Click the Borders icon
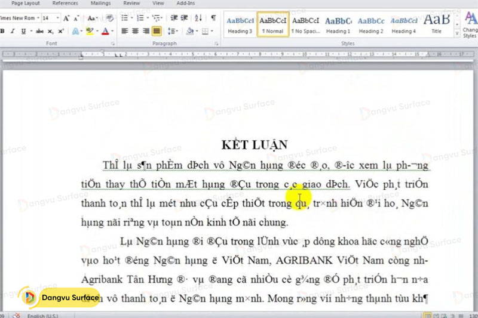Viewport: 478px width, 318px height. (205, 31)
